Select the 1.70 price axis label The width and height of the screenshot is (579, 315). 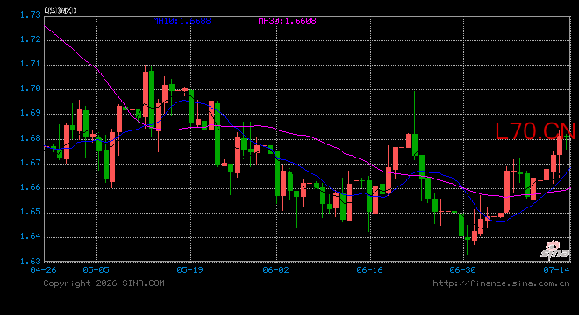pos(31,88)
